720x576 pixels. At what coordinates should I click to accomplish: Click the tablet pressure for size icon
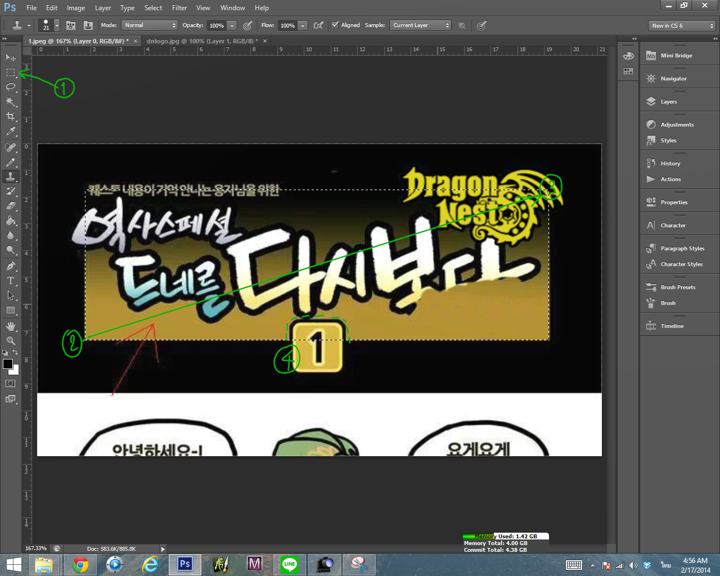point(481,25)
